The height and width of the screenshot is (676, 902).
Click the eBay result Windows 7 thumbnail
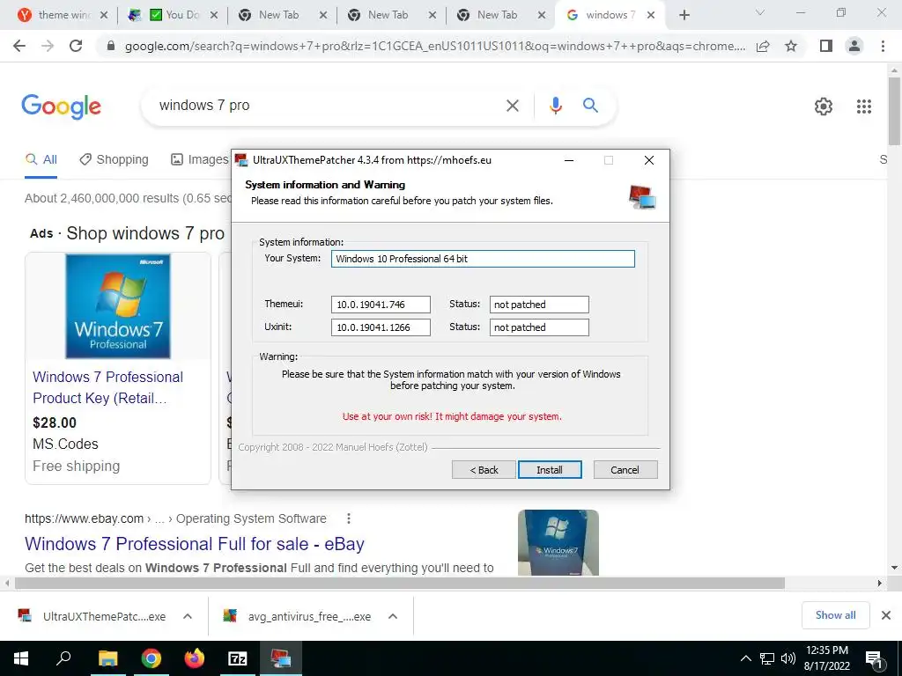click(558, 542)
